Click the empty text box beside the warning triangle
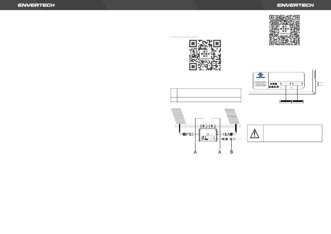Screen dimensions: 331x234 (293, 133)
